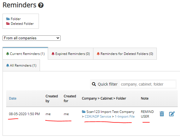Focus the Quick filter text field

pos(148,84)
